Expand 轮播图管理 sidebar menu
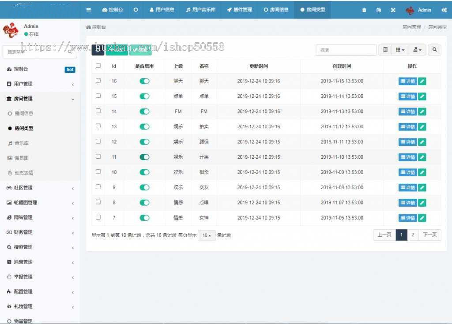Viewport: 452px width, 324px height. pyautogui.click(x=40, y=202)
